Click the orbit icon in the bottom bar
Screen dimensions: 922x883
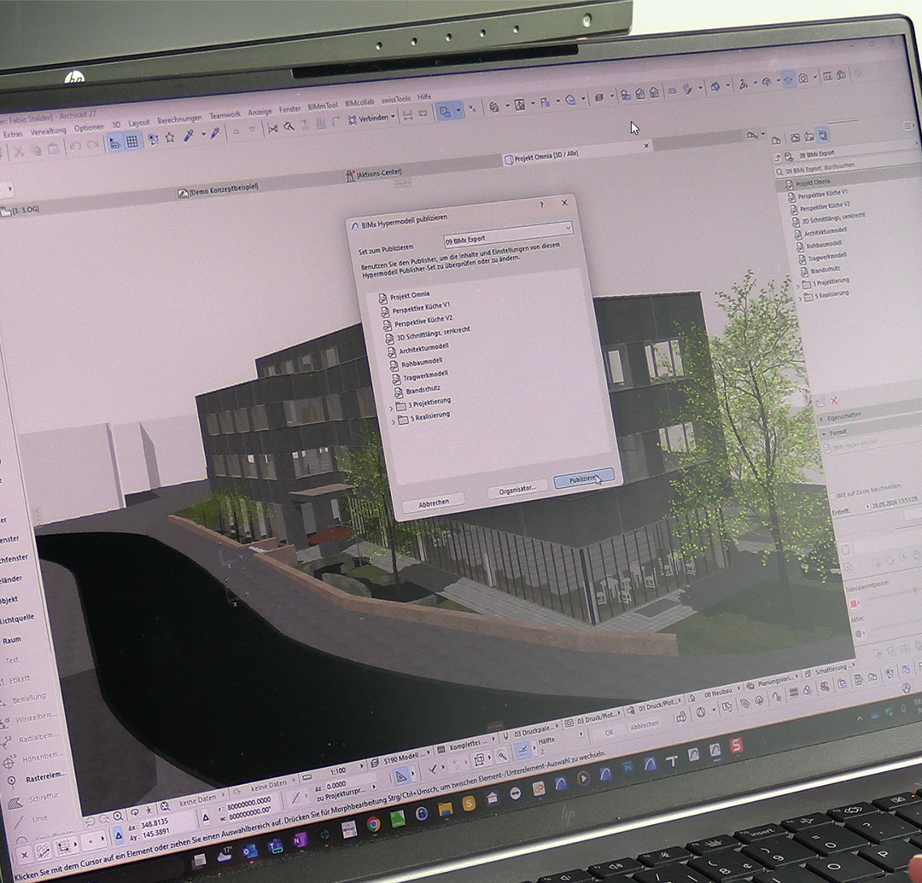pyautogui.click(x=135, y=812)
